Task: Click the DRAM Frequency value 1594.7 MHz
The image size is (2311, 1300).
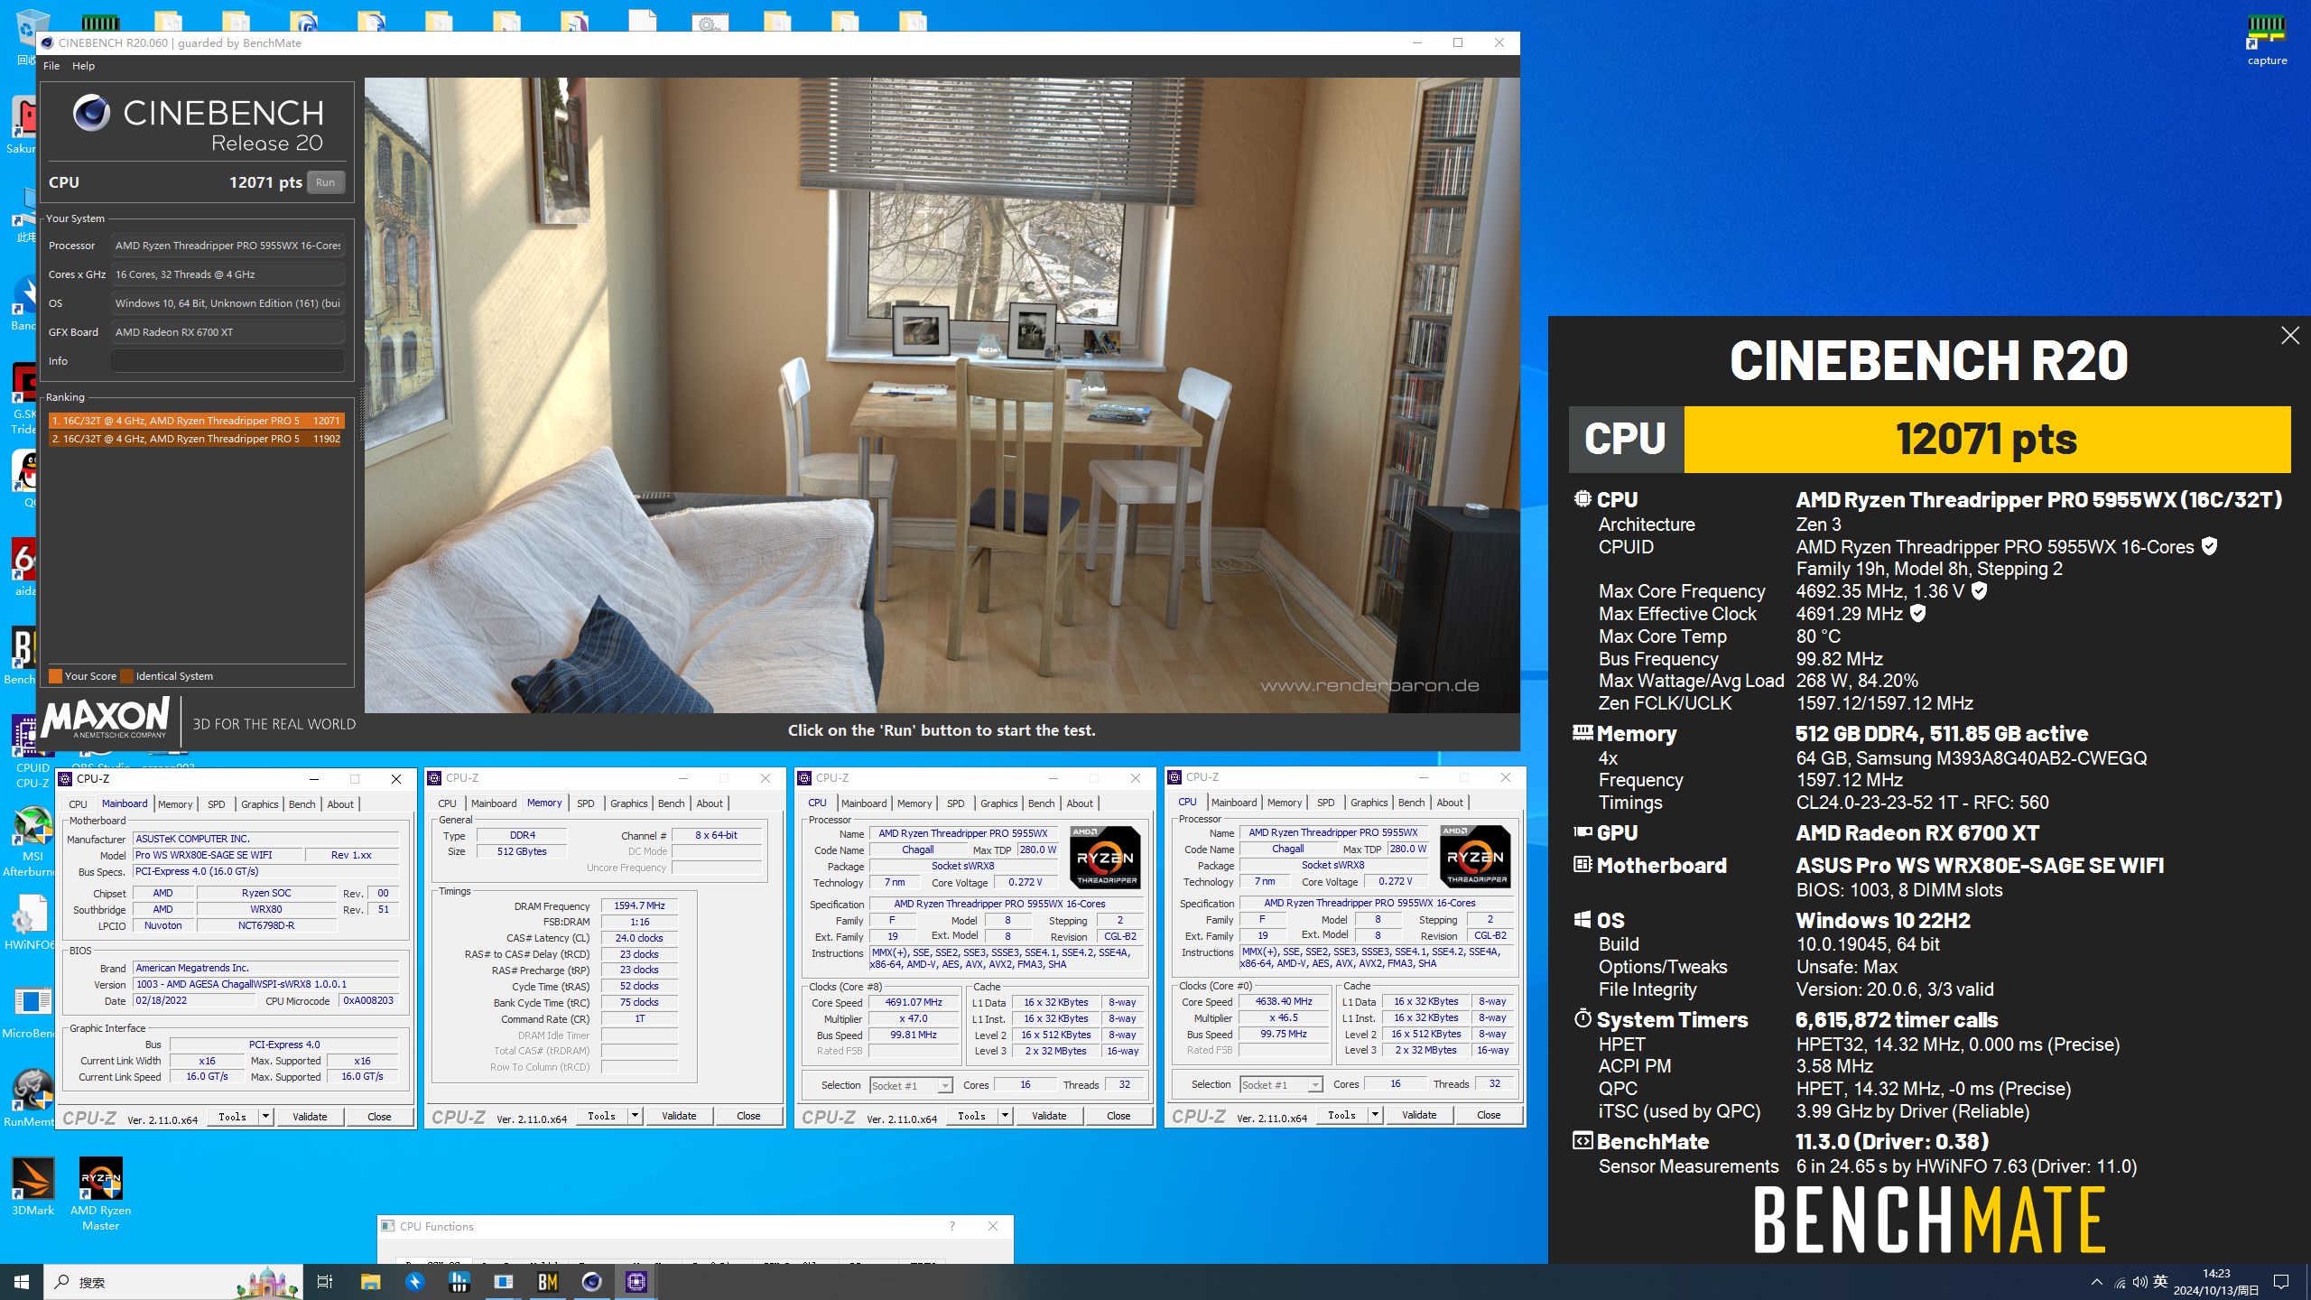Action: [639, 905]
